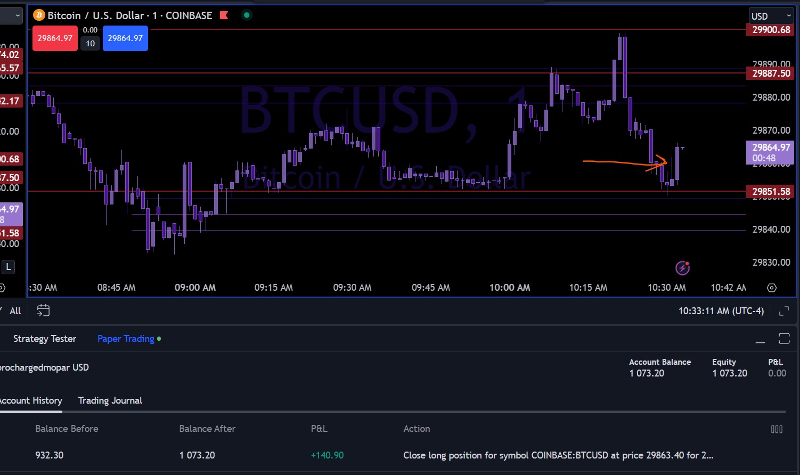Click the 08:45 AM time axis label
Screen dimensions: 800x475
116,288
